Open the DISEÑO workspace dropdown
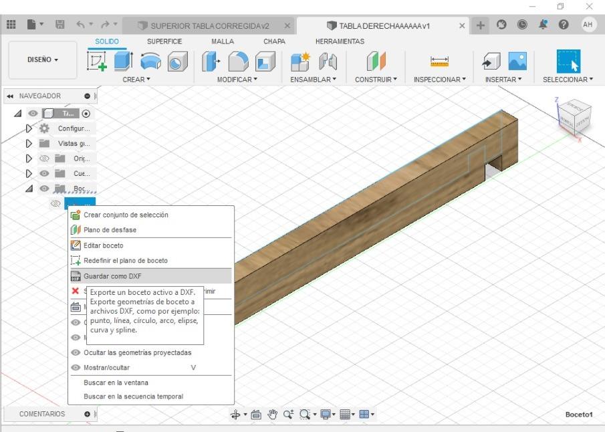This screenshot has height=432, width=605. click(x=42, y=60)
